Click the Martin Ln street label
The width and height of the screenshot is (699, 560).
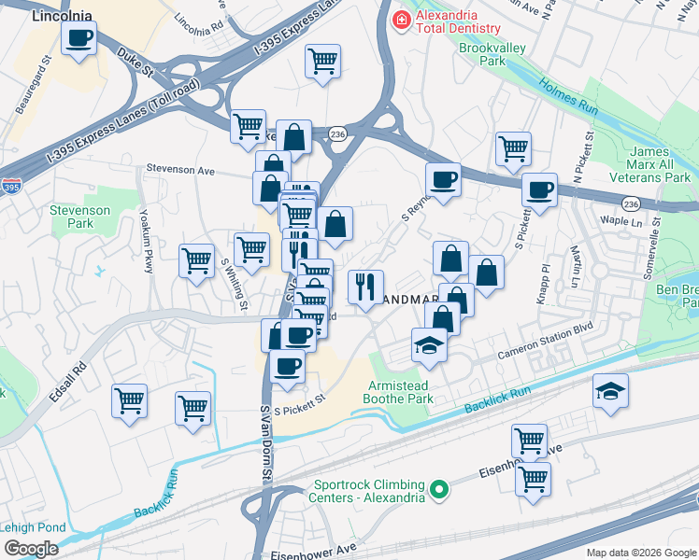tap(576, 266)
